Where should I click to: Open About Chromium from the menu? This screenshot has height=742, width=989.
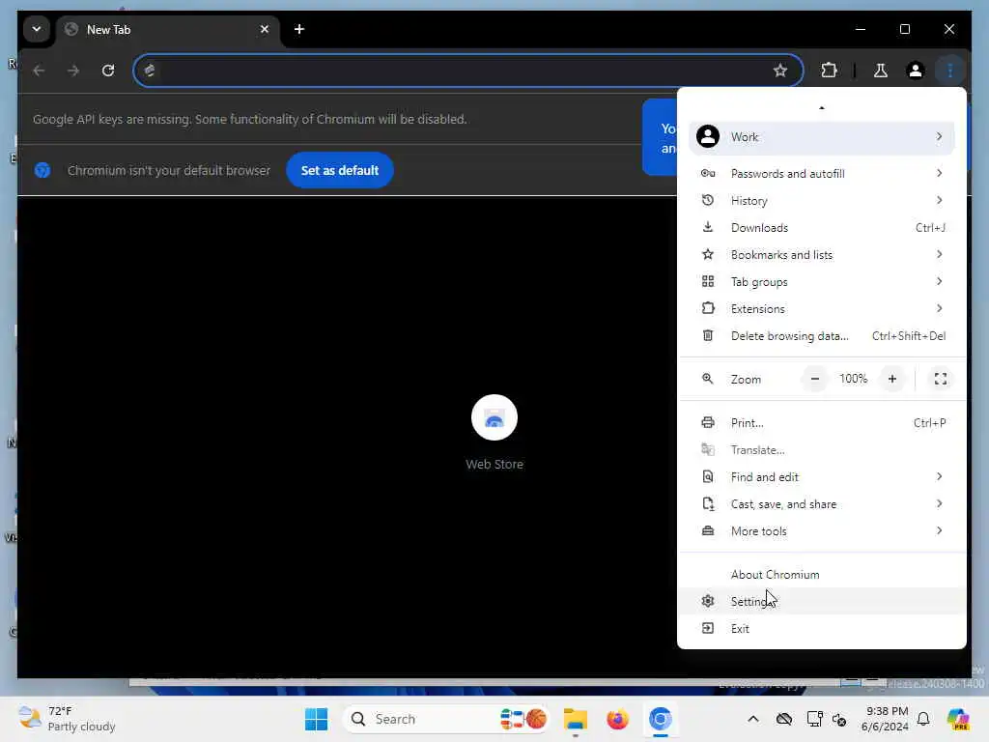[x=821, y=575]
